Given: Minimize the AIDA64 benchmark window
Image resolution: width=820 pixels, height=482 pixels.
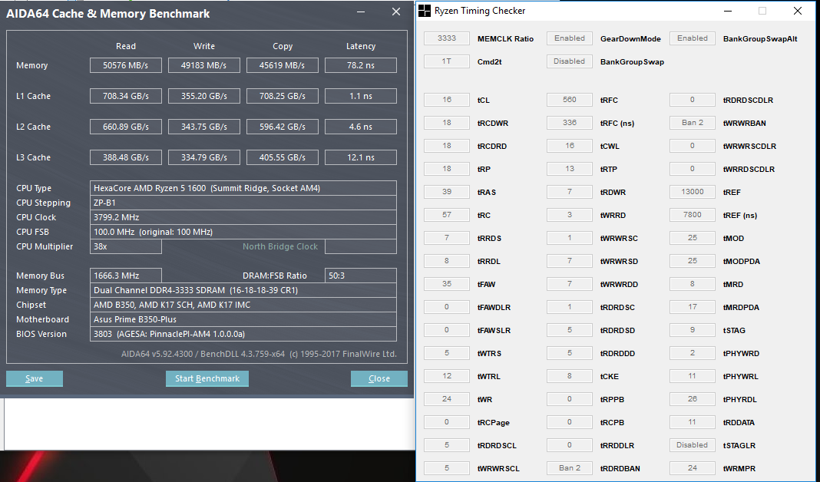Looking at the screenshot, I should point(361,12).
